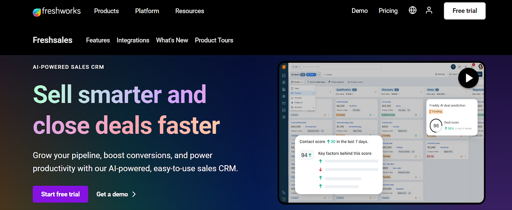Click the Discovery column header in the preview

tap(390, 90)
